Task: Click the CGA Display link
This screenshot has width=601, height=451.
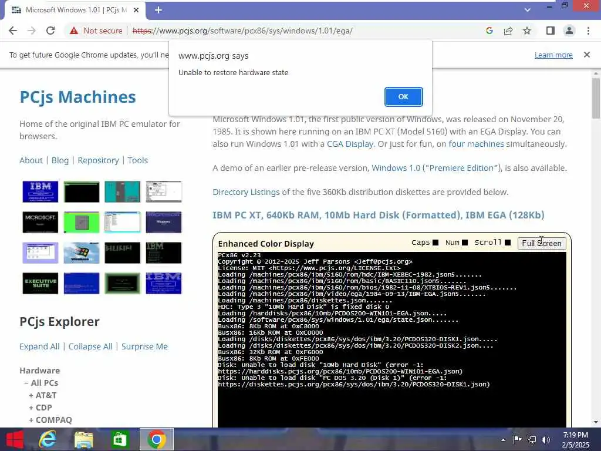Action: (350, 144)
